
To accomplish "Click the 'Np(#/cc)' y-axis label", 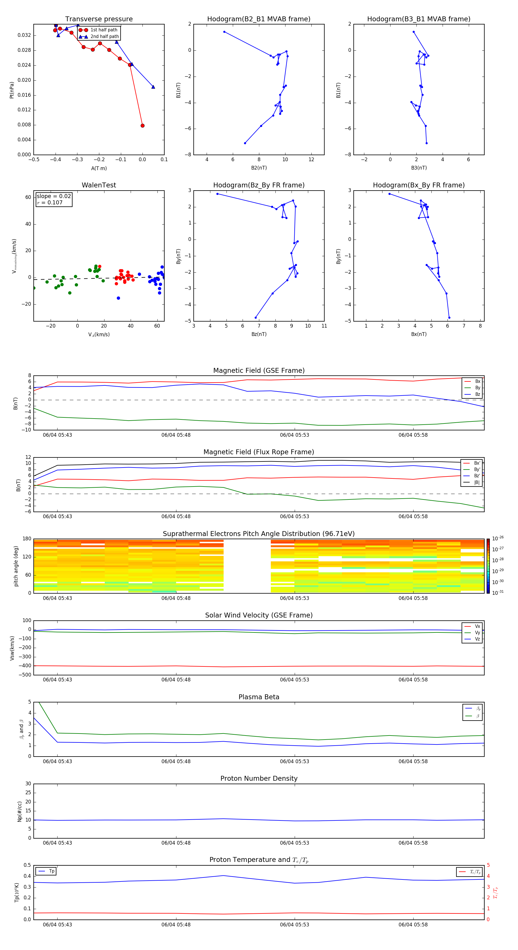I will (20, 811).
